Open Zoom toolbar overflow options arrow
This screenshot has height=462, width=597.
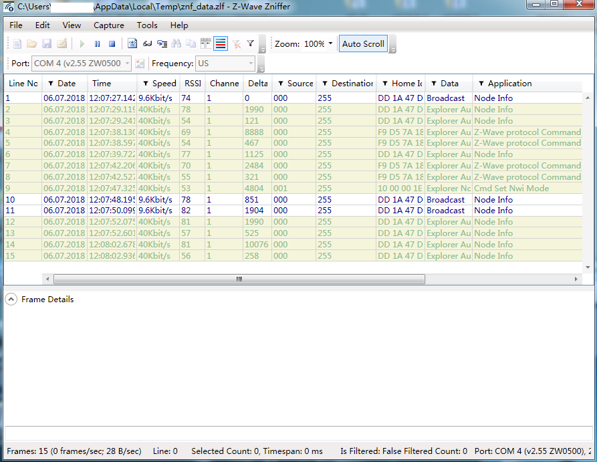click(392, 44)
